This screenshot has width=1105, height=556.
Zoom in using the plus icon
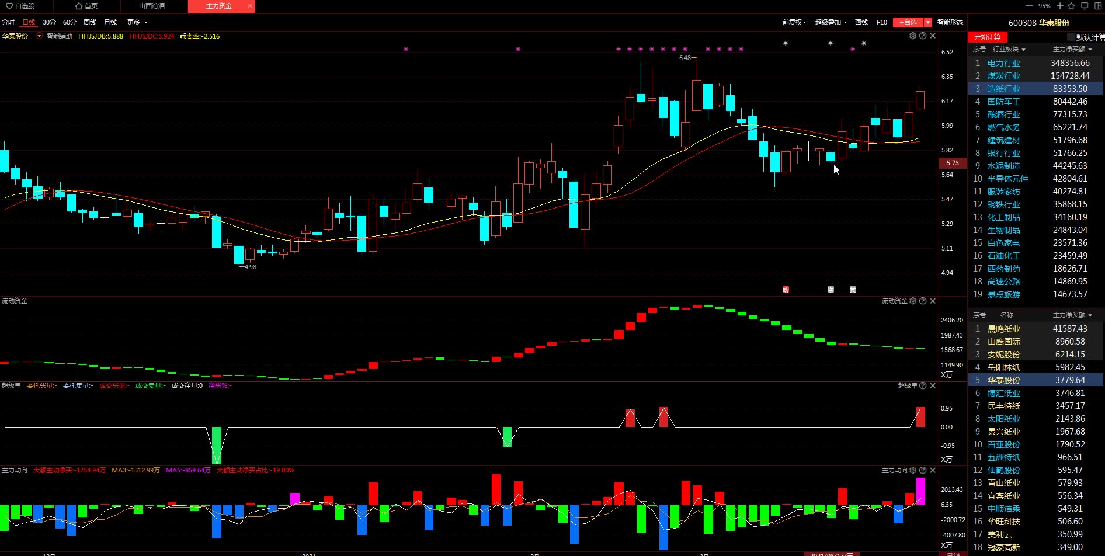coord(1060,6)
